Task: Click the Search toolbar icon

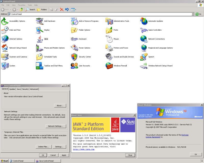Action: pos(30,9)
